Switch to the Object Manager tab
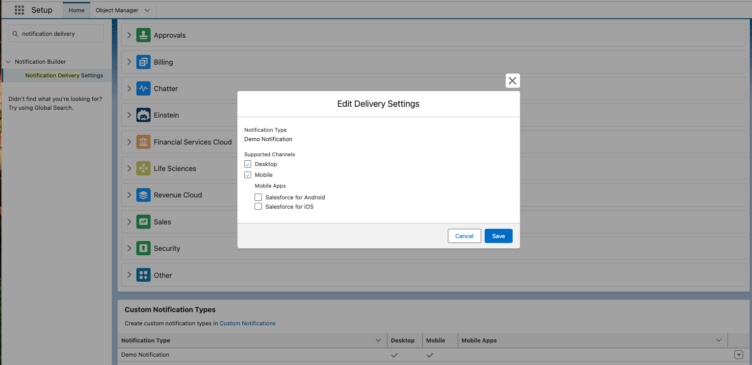 [117, 10]
